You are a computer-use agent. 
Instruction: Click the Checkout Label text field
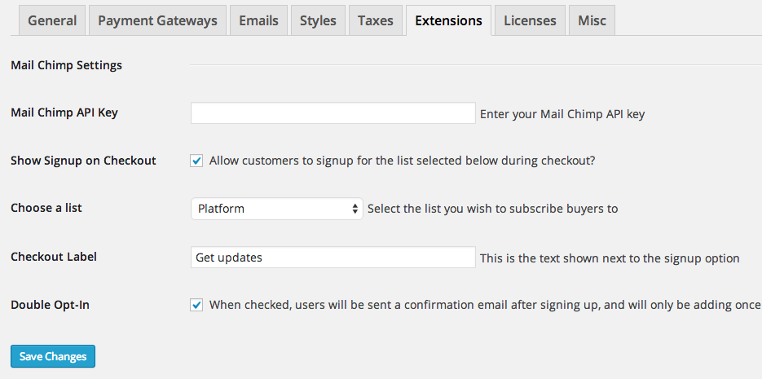pyautogui.click(x=333, y=258)
